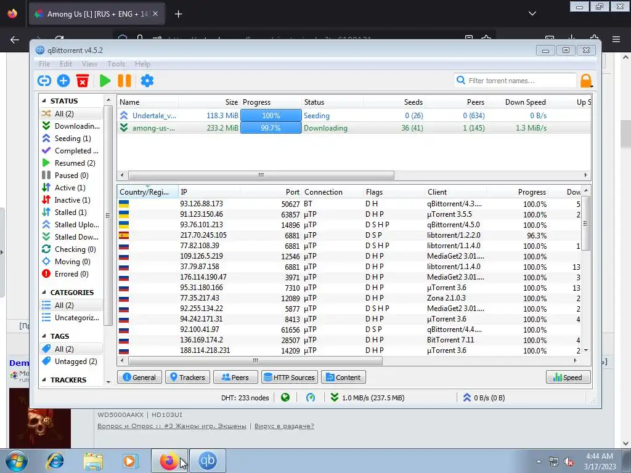Click the green Resume torrent icon
The height and width of the screenshot is (473, 631).
[x=105, y=81]
